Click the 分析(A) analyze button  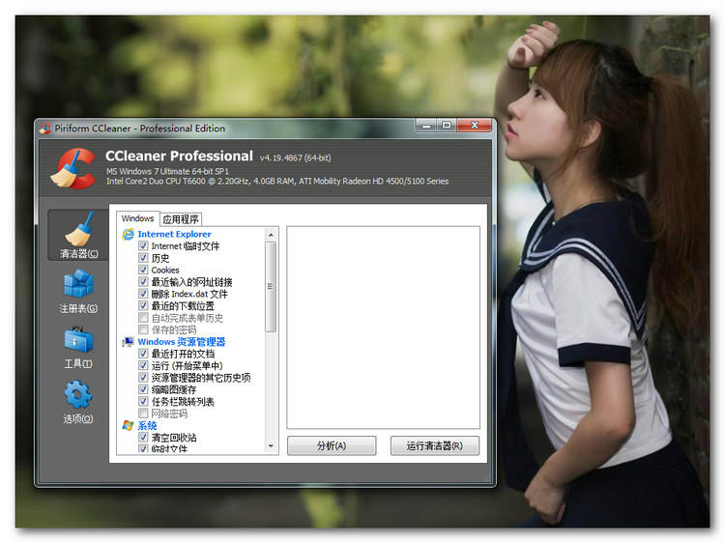click(332, 446)
